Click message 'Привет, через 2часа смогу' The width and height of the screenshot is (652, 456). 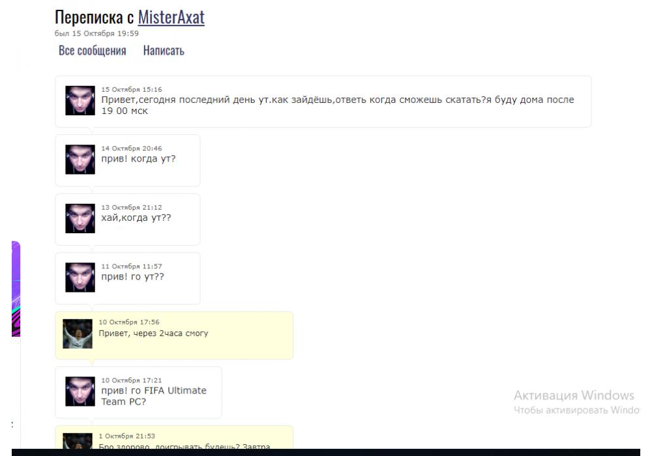pos(153,334)
